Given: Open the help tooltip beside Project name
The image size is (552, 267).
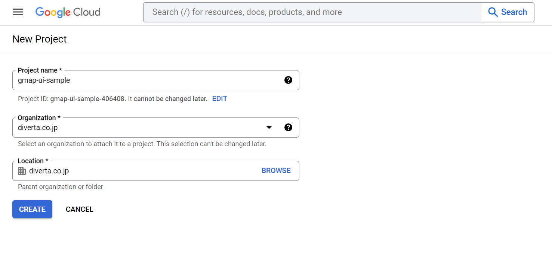Looking at the screenshot, I should tap(288, 80).
